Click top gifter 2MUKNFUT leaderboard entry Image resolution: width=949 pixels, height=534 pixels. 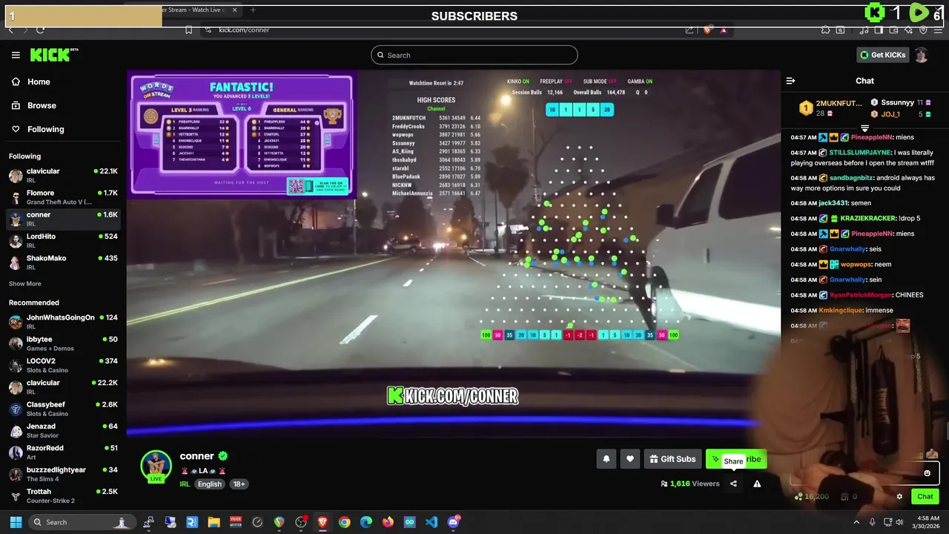click(829, 108)
